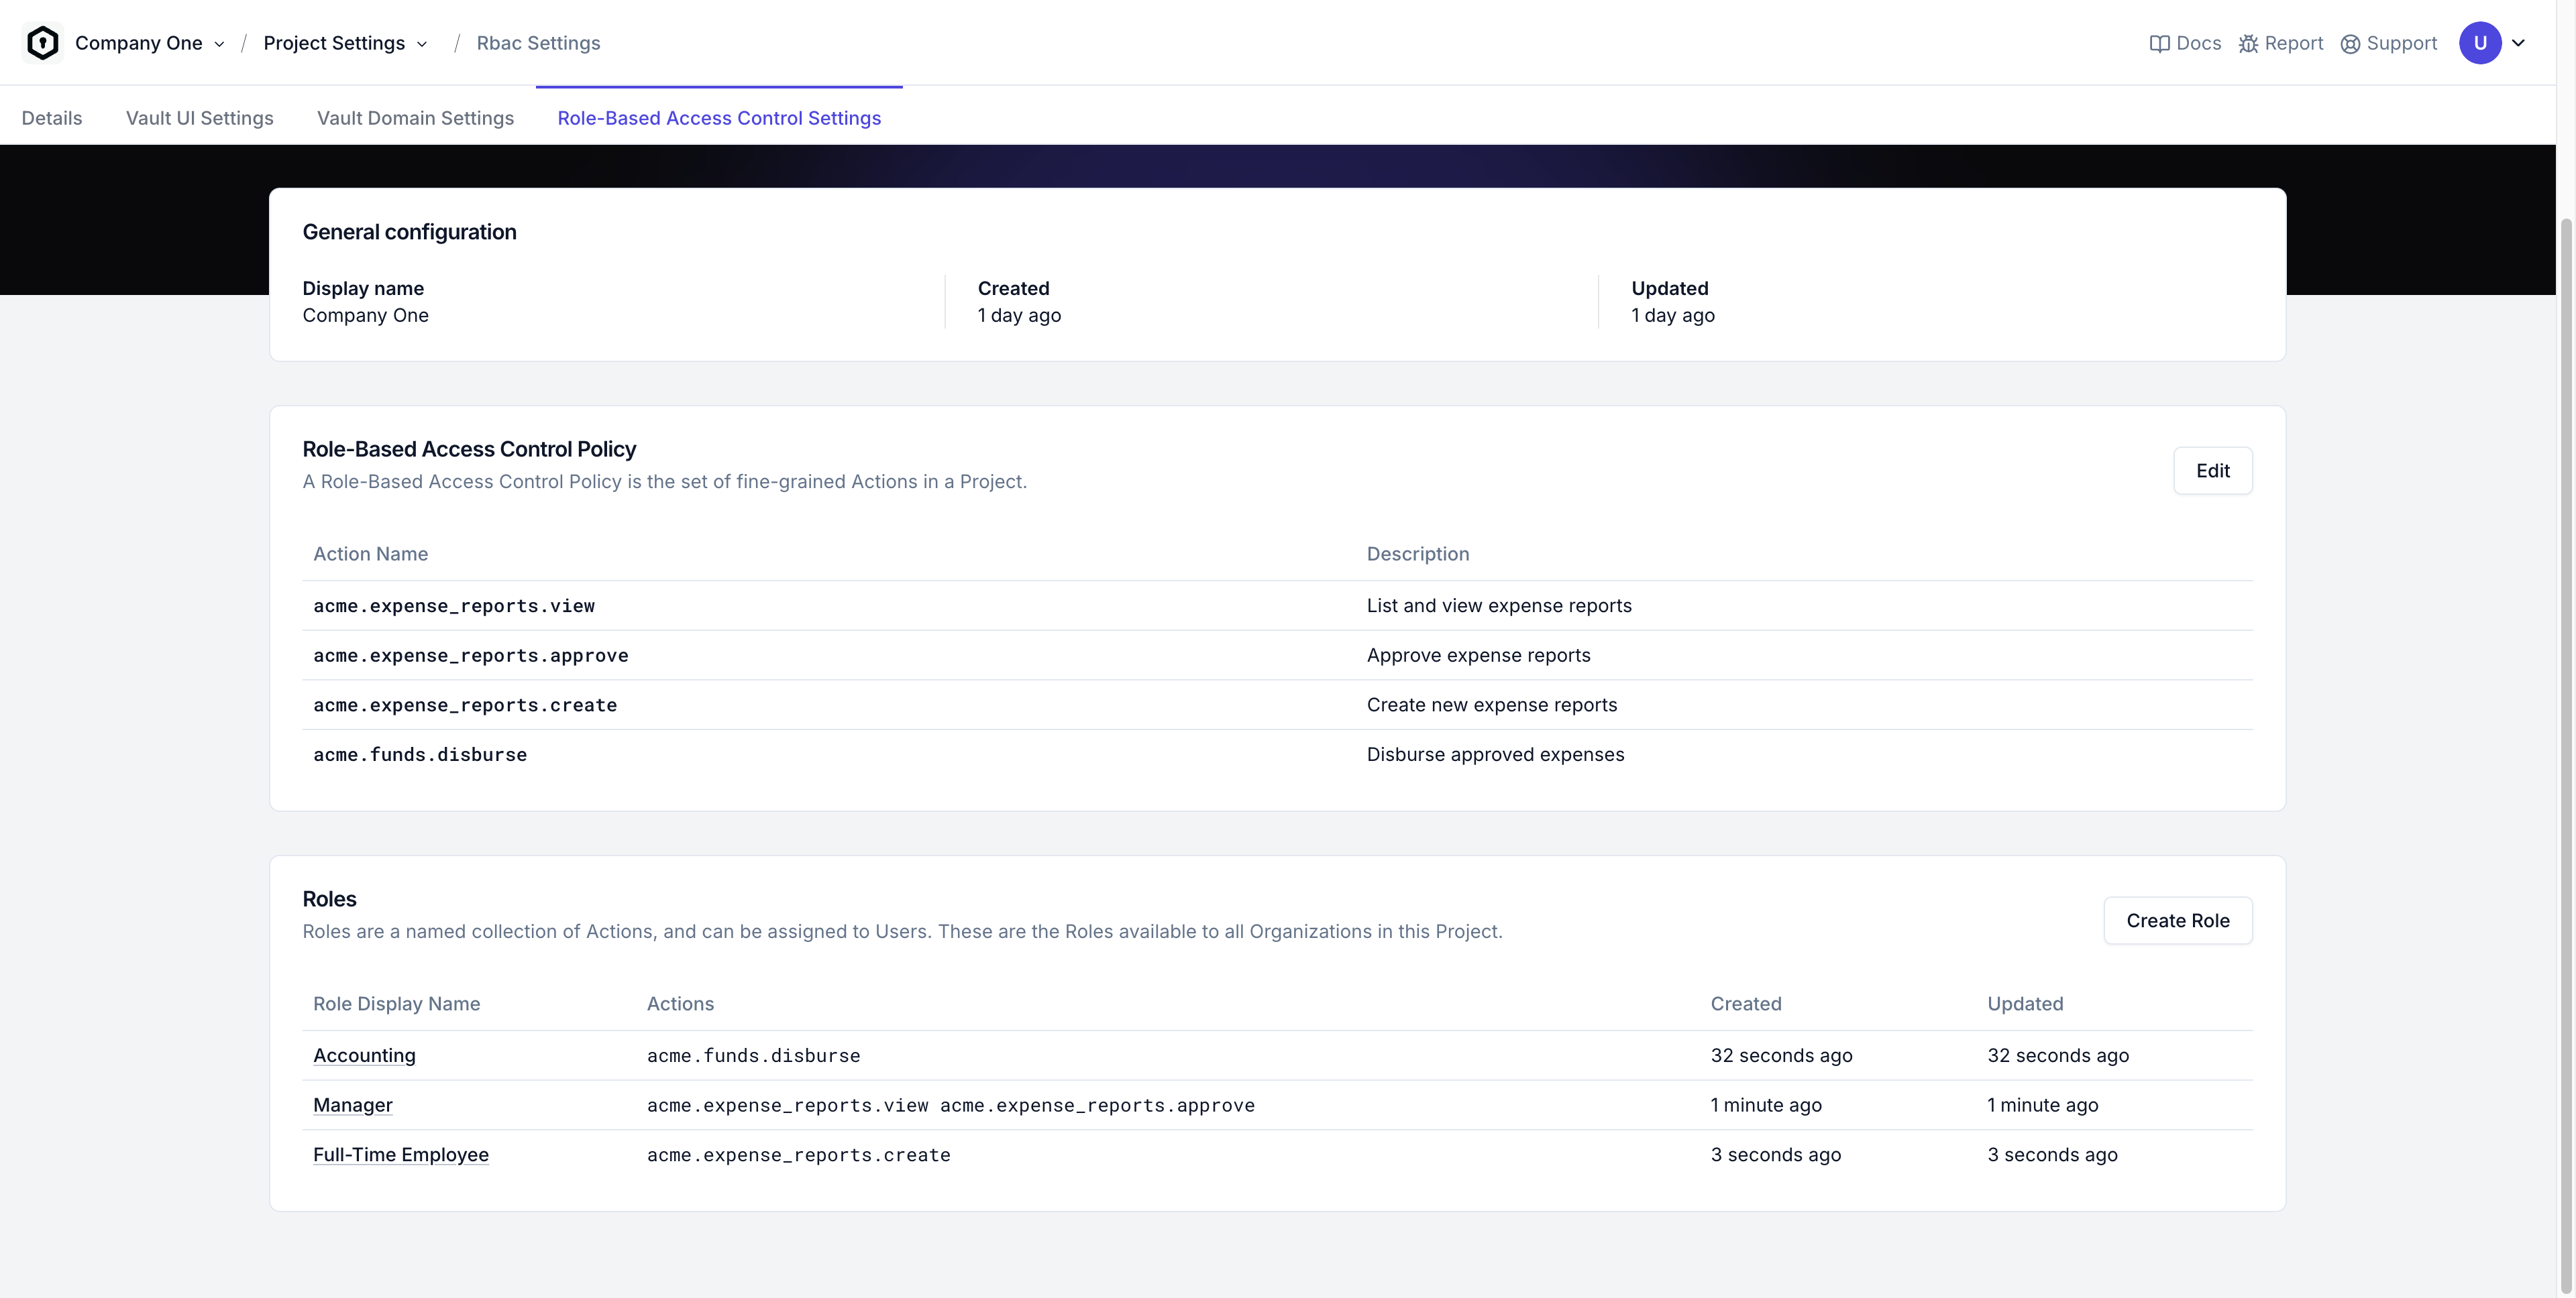
Task: Select Role-Based Access Control Settings tab
Action: pyautogui.click(x=719, y=118)
